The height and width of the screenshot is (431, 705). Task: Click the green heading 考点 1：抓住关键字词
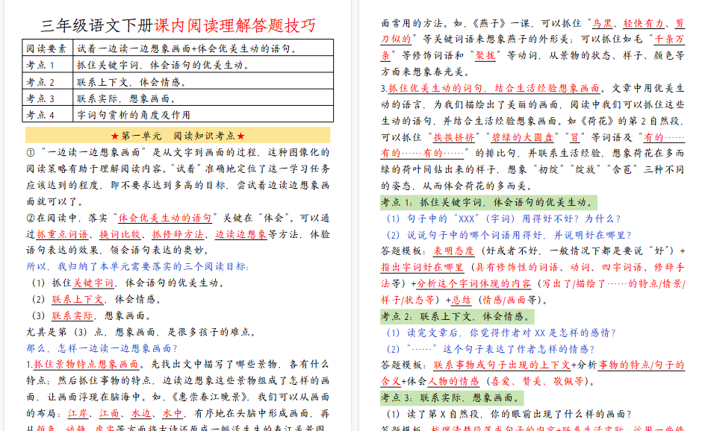(488, 202)
